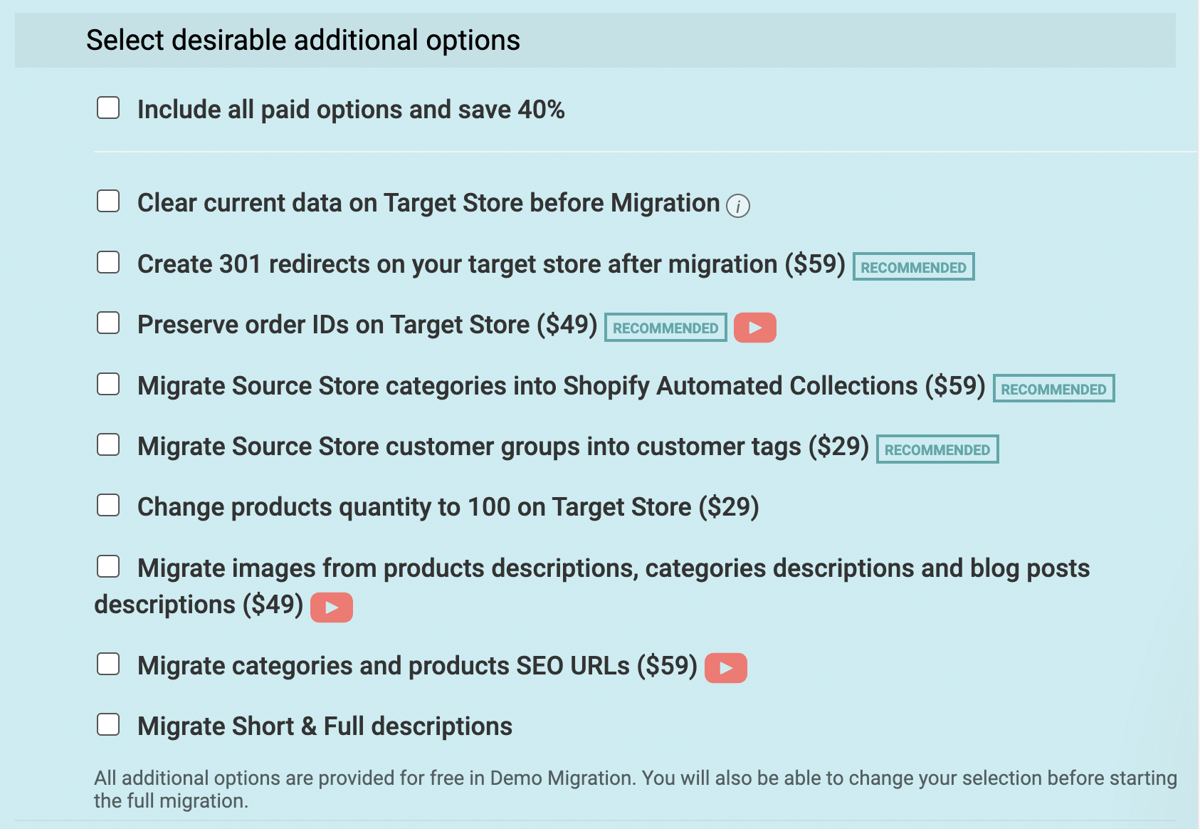
Task: Enable migrating categories into Shopify Automated Collections
Action: (107, 385)
